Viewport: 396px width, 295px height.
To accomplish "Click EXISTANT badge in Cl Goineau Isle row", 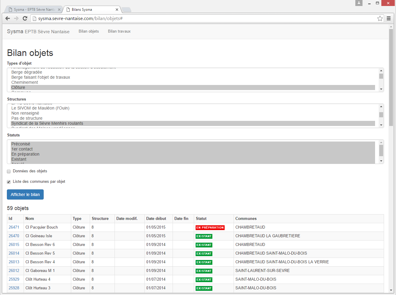I will (x=204, y=236).
